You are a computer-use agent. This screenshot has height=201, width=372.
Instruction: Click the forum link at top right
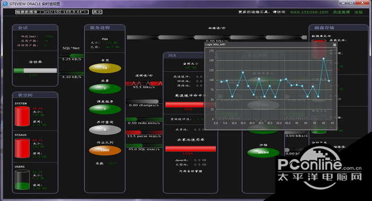pos(359,12)
